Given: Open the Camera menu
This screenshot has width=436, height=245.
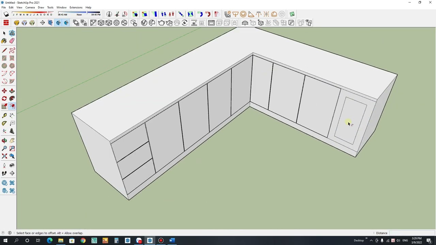Looking at the screenshot, I should [30, 7].
